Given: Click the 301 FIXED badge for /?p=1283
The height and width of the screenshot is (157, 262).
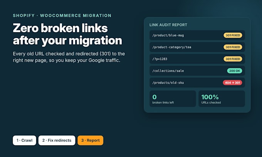Looking at the screenshot, I should pyautogui.click(x=233, y=59).
